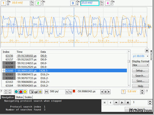The image size is (154, 115).
Task: Click time value -59.90504265 µs
Action: [26, 86]
